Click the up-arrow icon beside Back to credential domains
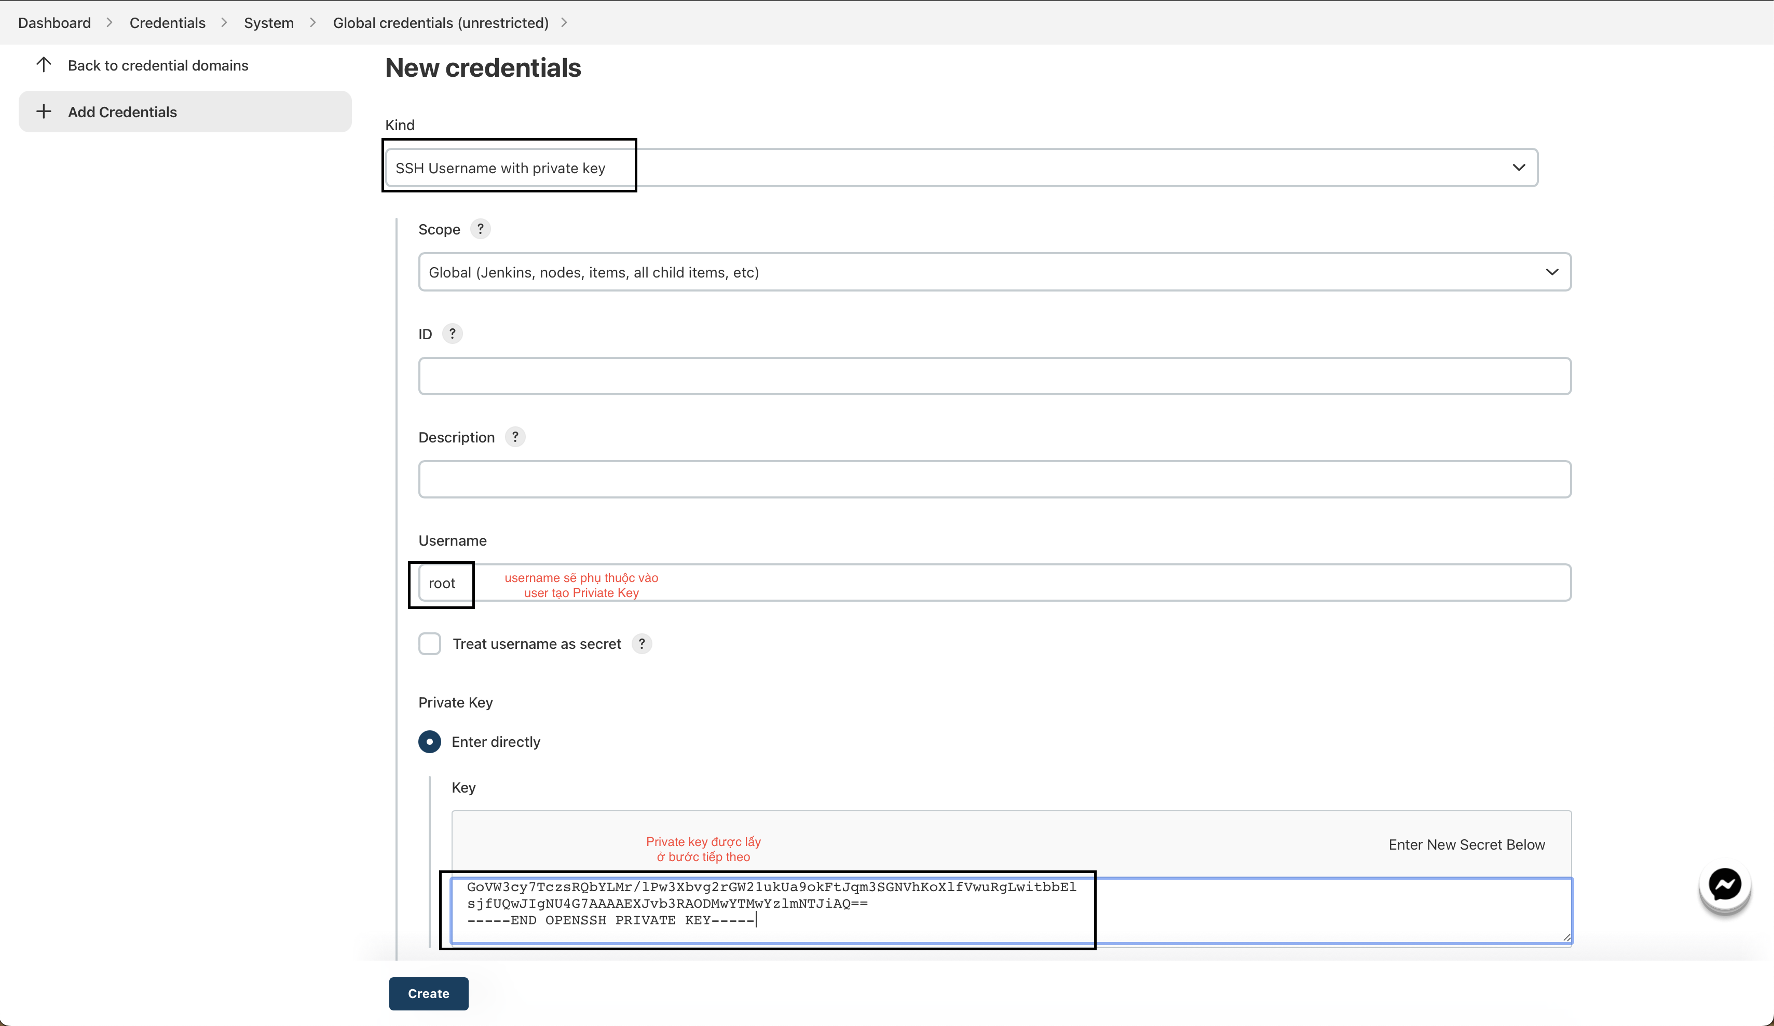1774x1026 pixels. click(44, 65)
